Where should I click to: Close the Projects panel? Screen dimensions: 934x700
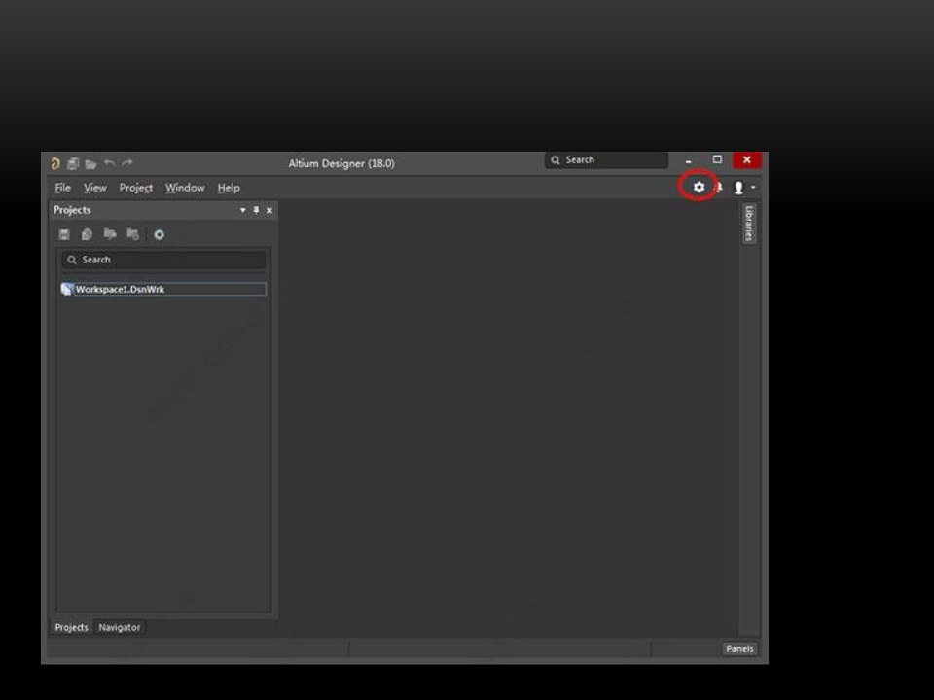pyautogui.click(x=269, y=210)
